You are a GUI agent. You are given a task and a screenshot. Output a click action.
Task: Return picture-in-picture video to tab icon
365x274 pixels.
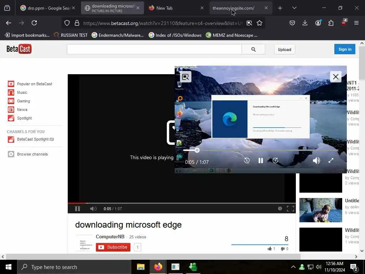(x=185, y=77)
